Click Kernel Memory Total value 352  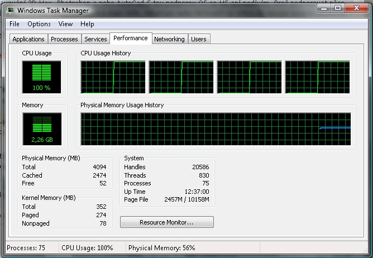101,207
